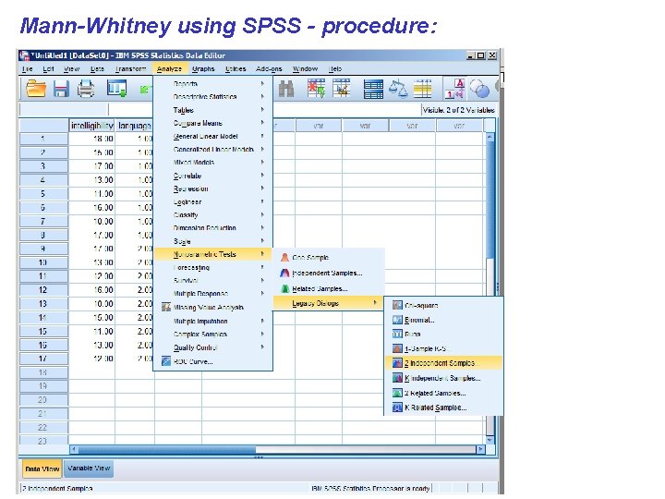Expand the Compare Means submenu

[212, 123]
